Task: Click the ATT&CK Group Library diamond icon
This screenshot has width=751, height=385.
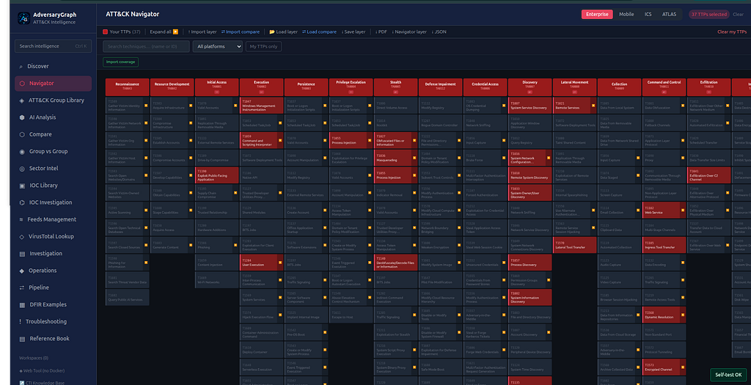Action: click(x=21, y=100)
